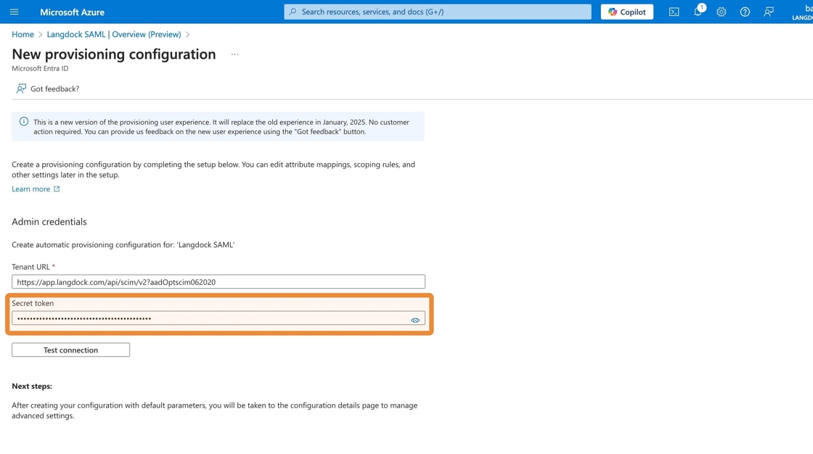The height and width of the screenshot is (454, 813).
Task: Click the New provisioning configuration title
Action: [113, 54]
